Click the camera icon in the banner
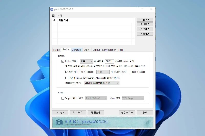Screen dimensions: 205x136 pyautogui.click(x=59, y=122)
